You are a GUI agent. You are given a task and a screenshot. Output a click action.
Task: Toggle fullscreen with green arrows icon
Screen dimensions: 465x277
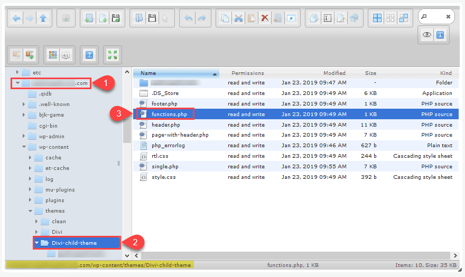[x=113, y=54]
